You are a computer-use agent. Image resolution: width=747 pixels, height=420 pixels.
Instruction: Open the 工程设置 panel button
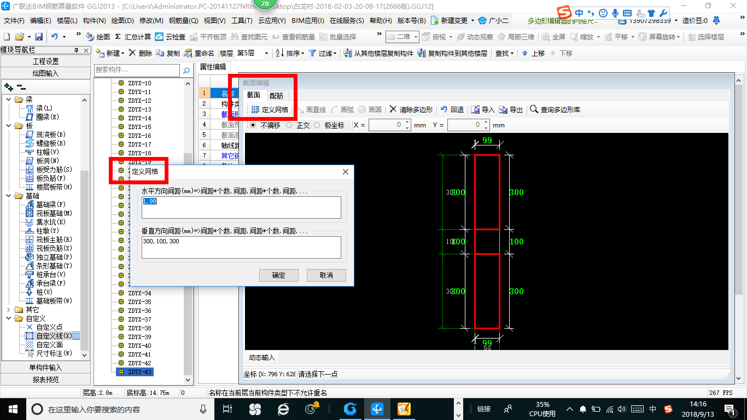(45, 61)
